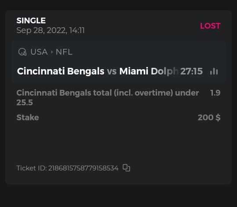The image size is (237, 207).
Task: Click the Stake label
Action: tap(28, 118)
